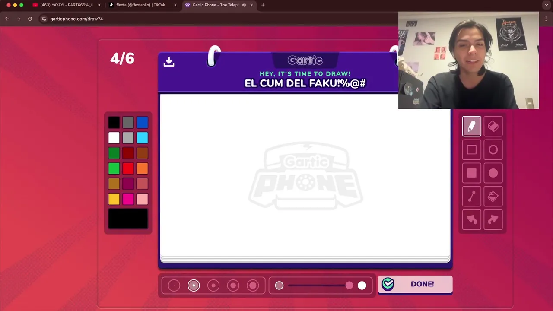Select the smallest brush size
This screenshot has width=553, height=311.
click(x=174, y=286)
